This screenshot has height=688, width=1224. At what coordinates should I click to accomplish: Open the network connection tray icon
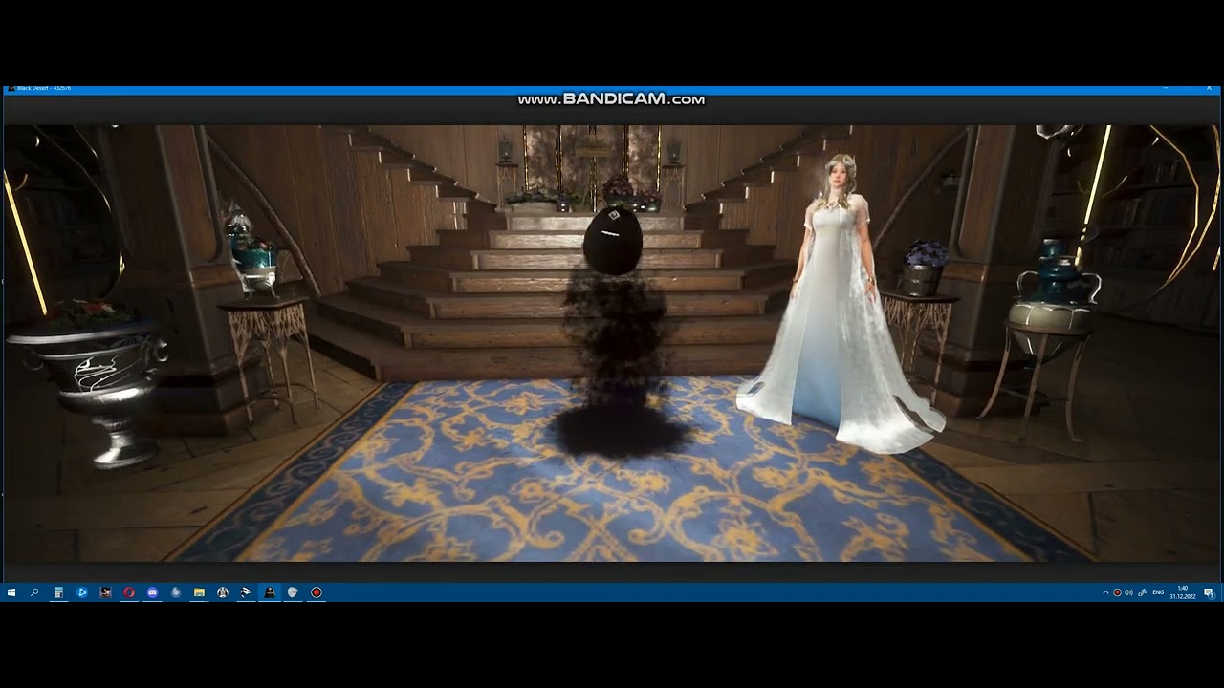[x=1142, y=592]
